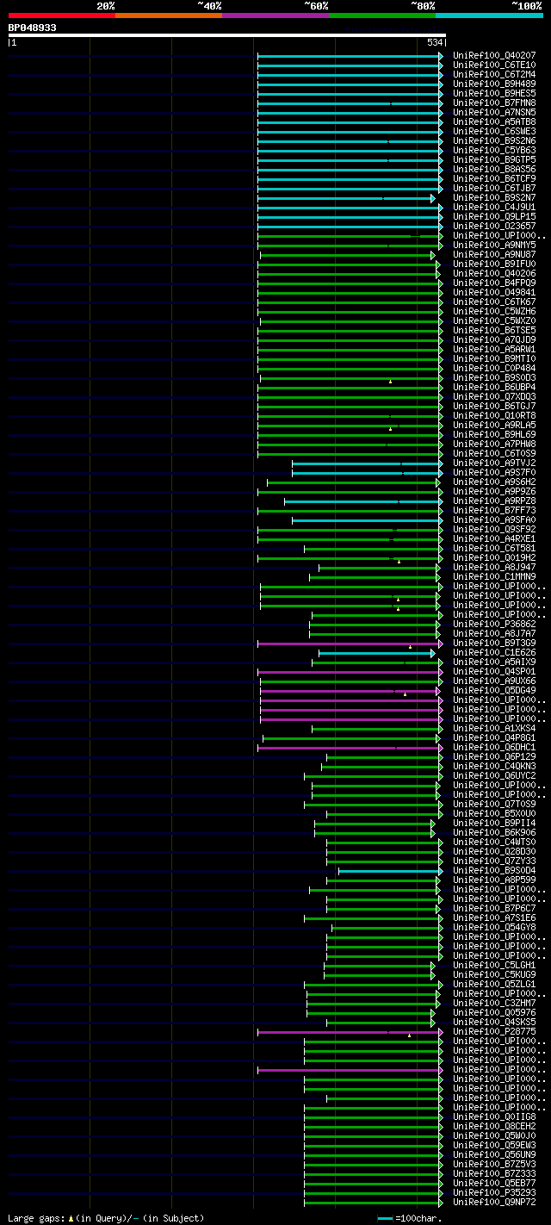Select hit UniRef100_Q5DG49
The width and height of the screenshot is (551, 1225).
click(494, 690)
